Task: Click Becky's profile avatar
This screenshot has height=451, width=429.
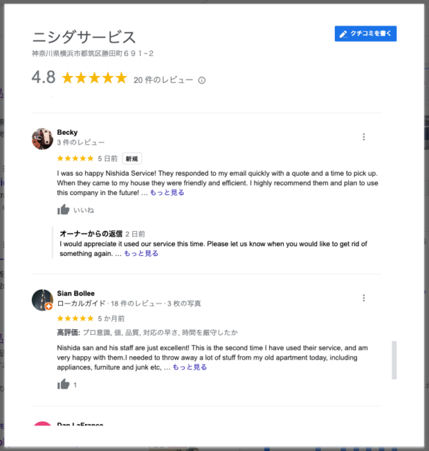Action: [x=42, y=139]
